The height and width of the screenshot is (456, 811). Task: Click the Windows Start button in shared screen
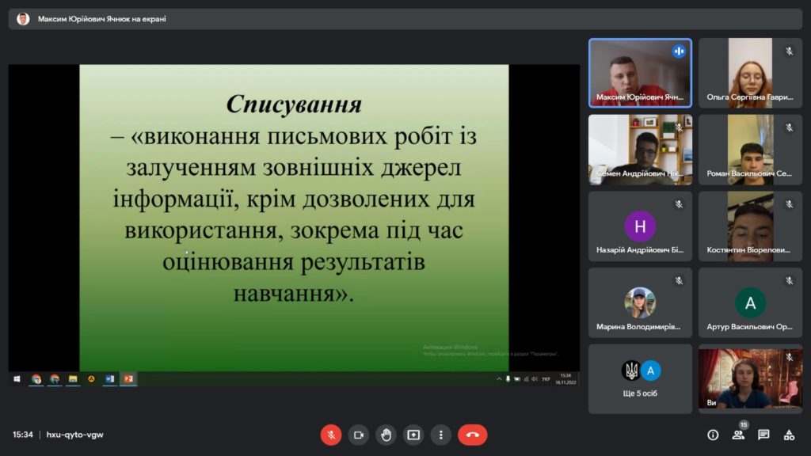click(x=17, y=379)
